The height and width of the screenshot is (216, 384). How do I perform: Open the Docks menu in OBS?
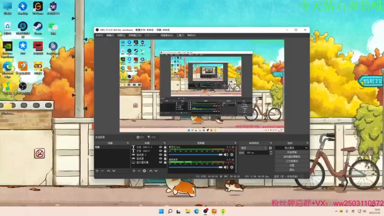pos(135,35)
